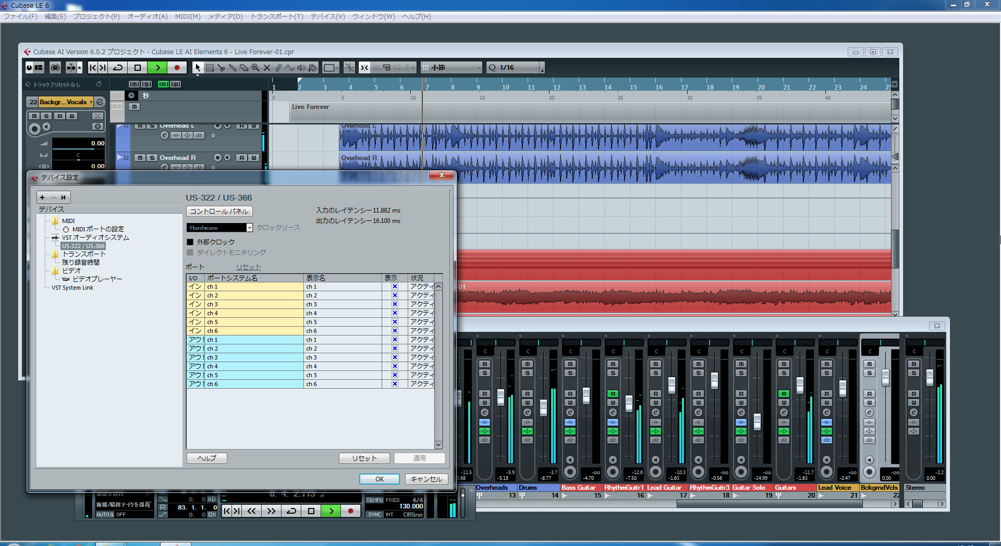Viewport: 1001px width, 546px height.
Task: Toggle Cycle loop in project toolbar
Action: click(x=118, y=68)
